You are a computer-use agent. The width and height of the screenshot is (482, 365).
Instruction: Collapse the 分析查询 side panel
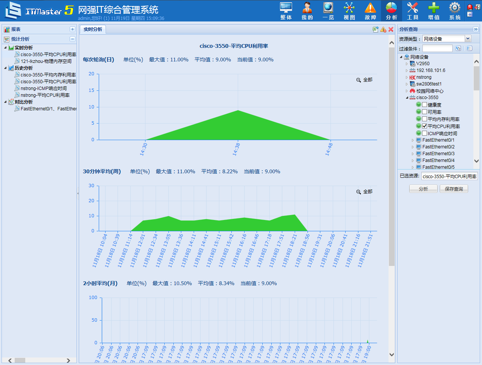point(476,29)
